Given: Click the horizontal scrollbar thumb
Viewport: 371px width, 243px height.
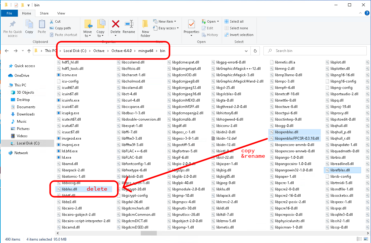Looking at the screenshot, I should (149, 233).
